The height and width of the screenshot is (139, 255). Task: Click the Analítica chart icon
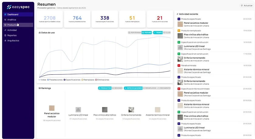[x=5, y=20]
